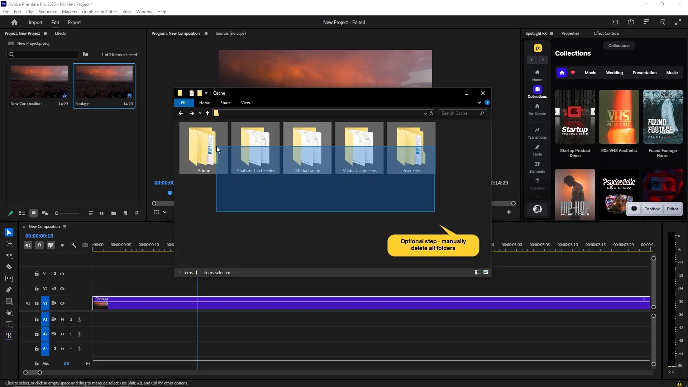Pick the Razor tool
This screenshot has height=387, width=688.
click(x=9, y=267)
